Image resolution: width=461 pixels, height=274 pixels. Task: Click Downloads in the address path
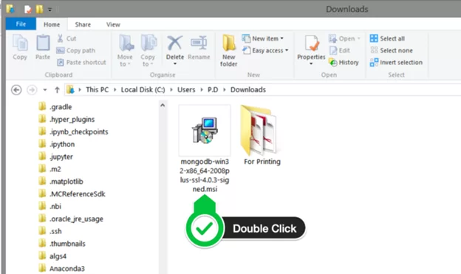pos(248,89)
